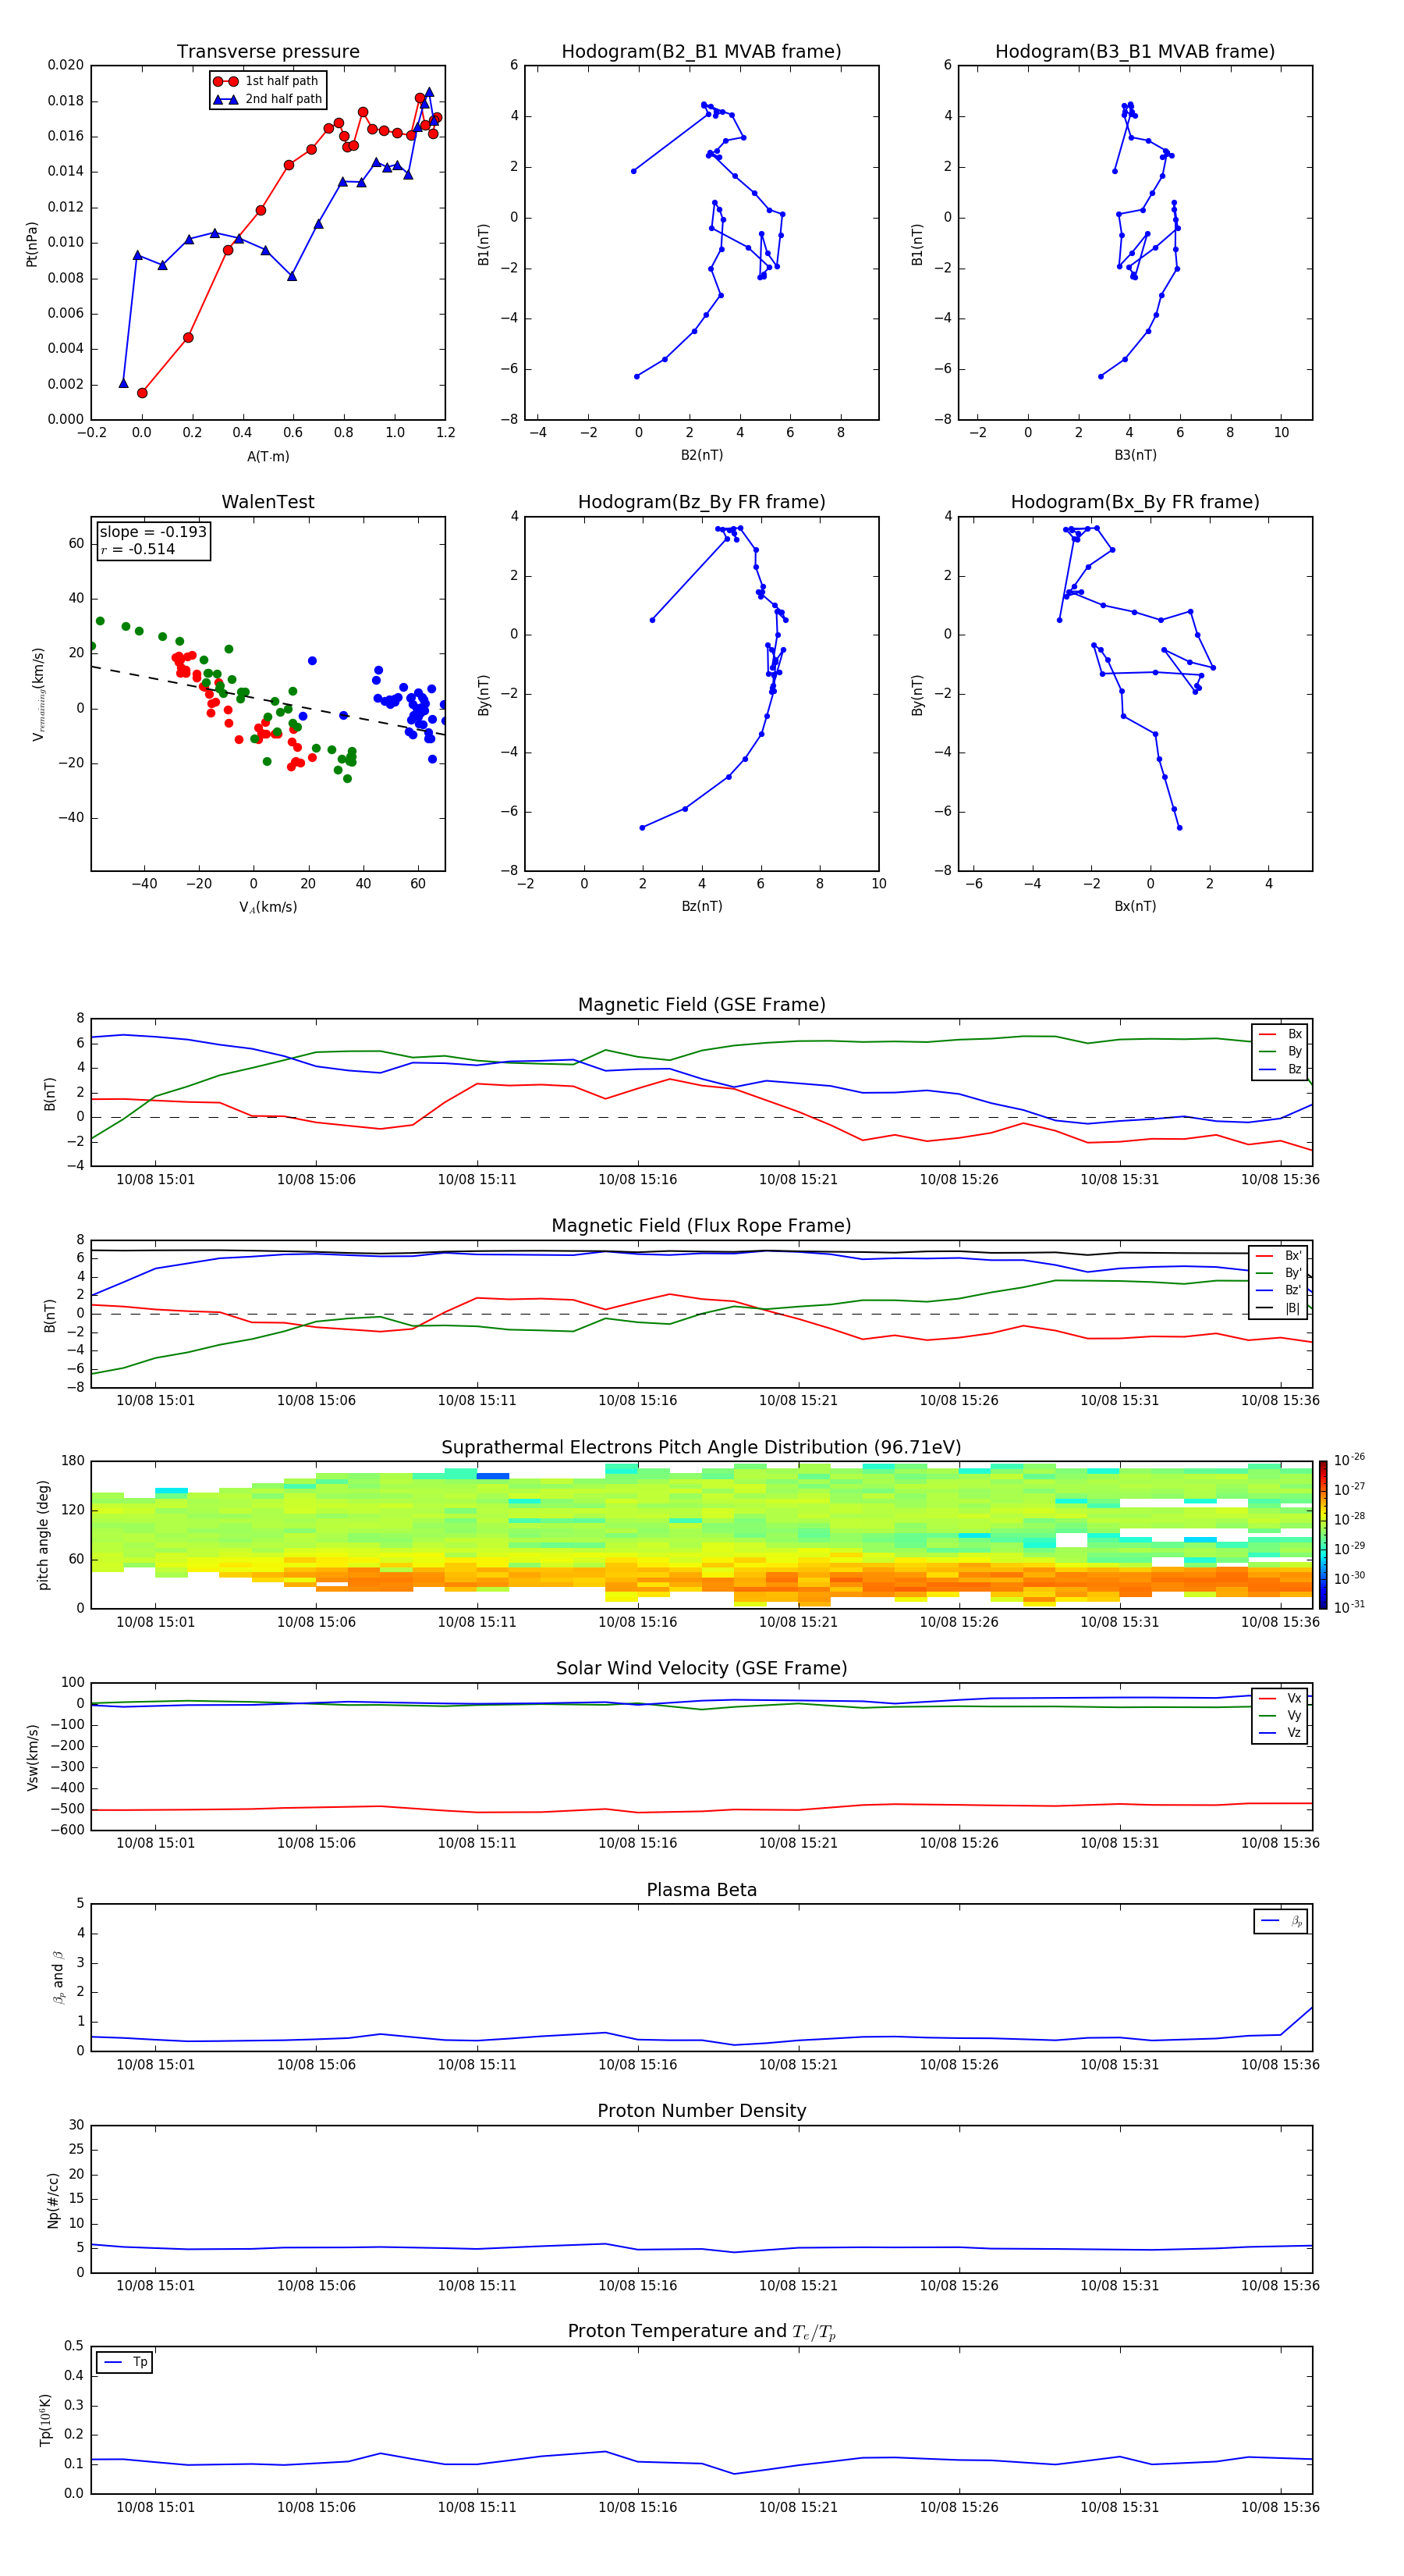Click 'Bz' entry in GSE Frame legend

tap(1280, 1069)
